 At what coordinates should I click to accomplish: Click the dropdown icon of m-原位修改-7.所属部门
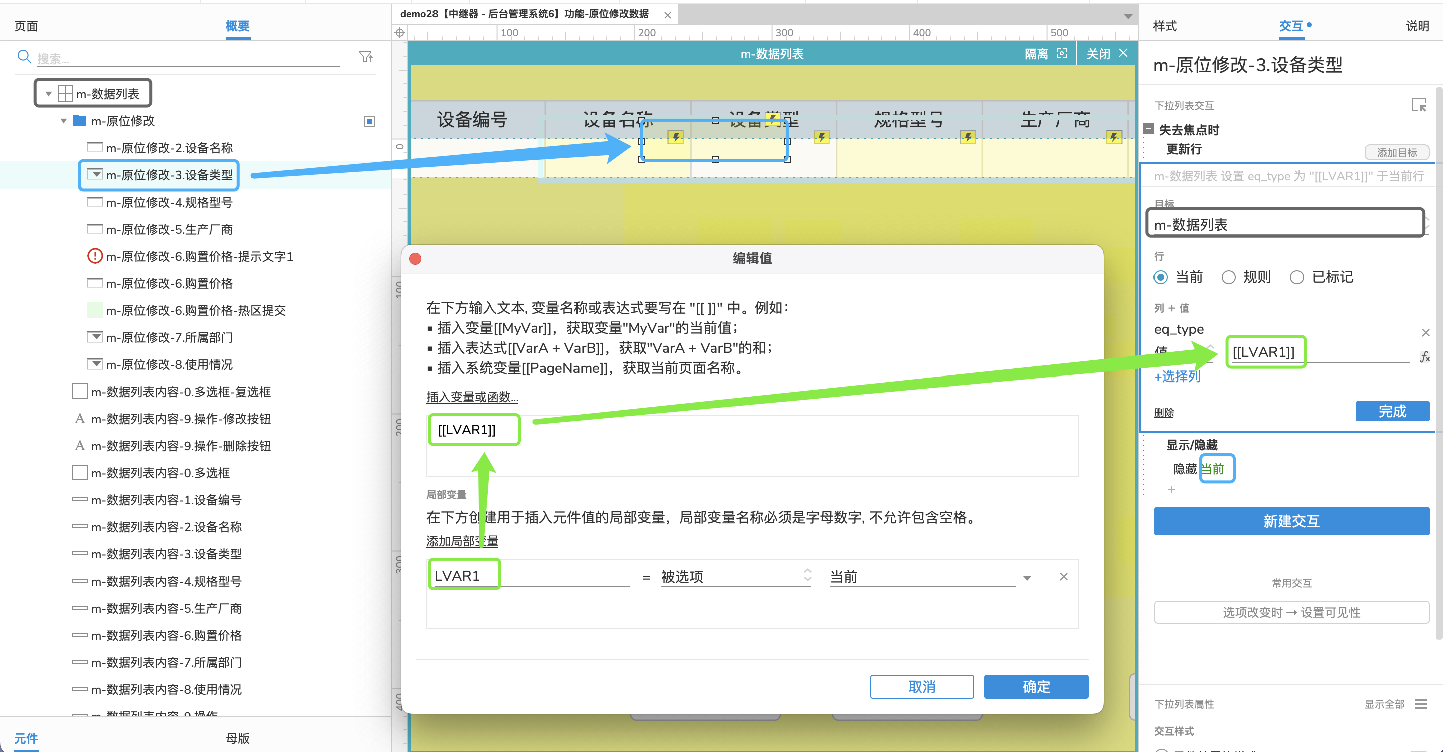coord(95,337)
